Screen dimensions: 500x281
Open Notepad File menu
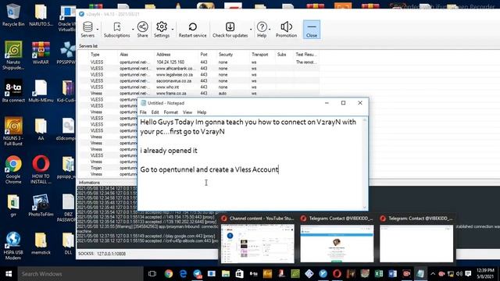pyautogui.click(x=143, y=112)
